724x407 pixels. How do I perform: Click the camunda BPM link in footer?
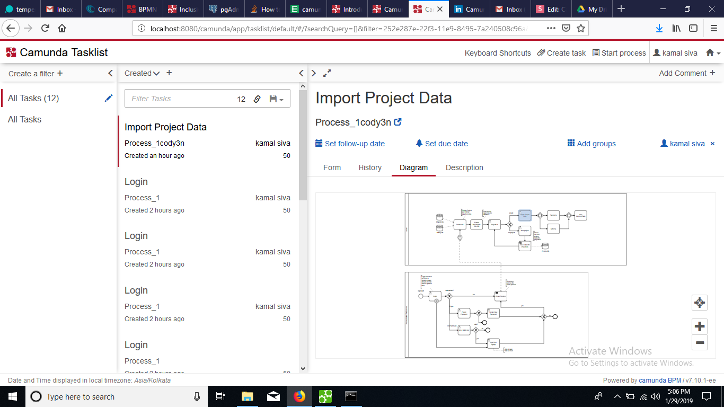tap(660, 381)
